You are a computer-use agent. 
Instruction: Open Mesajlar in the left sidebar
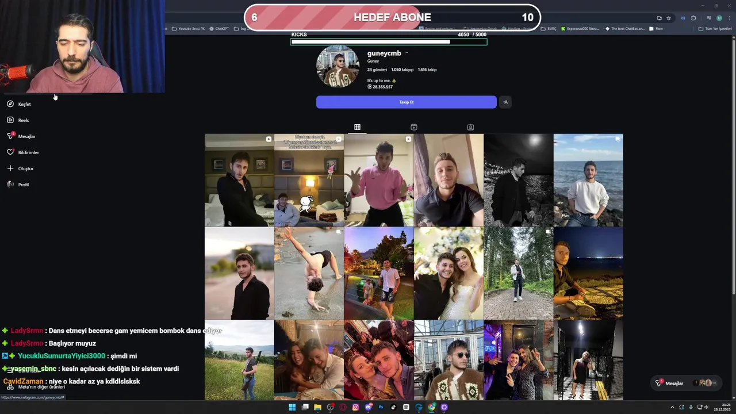(x=21, y=136)
